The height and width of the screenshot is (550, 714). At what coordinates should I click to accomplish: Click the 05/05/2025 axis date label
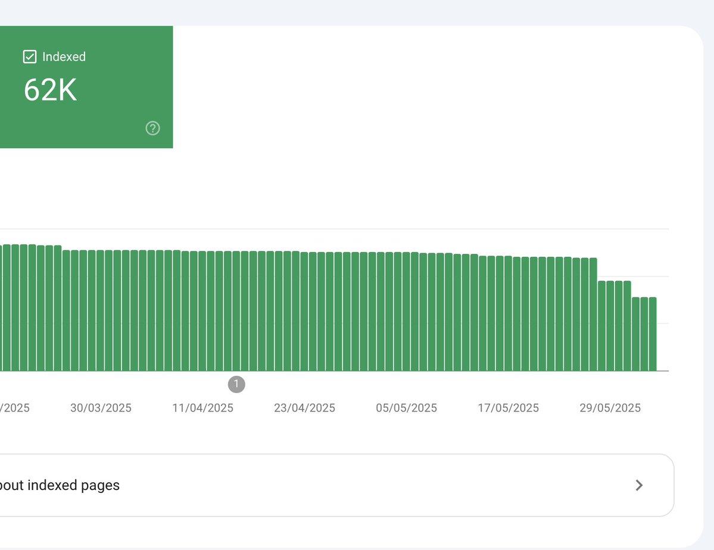(406, 408)
